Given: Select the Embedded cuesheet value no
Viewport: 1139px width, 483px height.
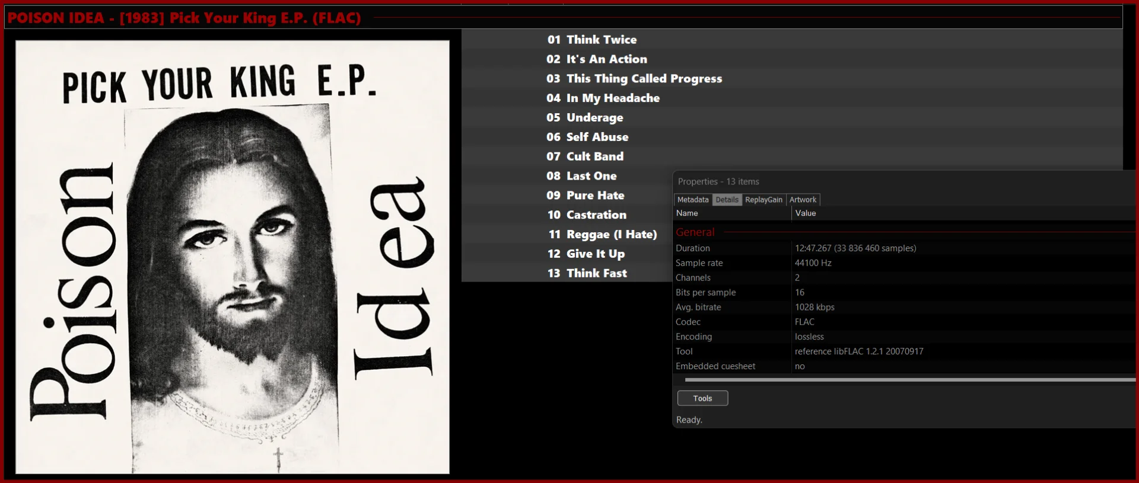Looking at the screenshot, I should pos(800,366).
